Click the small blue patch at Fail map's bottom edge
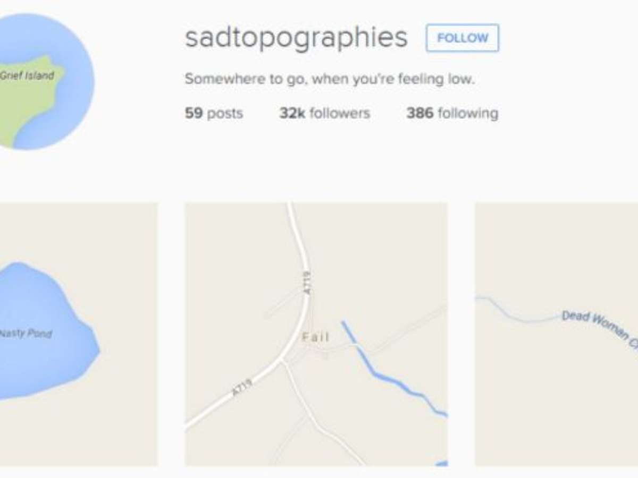638x478 pixels. (441, 463)
